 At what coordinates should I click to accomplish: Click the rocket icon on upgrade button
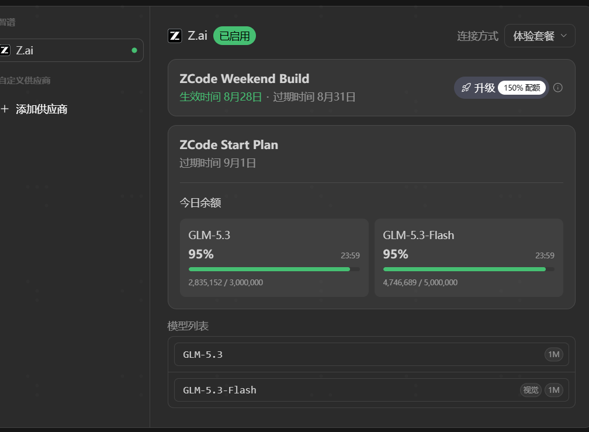pos(466,88)
